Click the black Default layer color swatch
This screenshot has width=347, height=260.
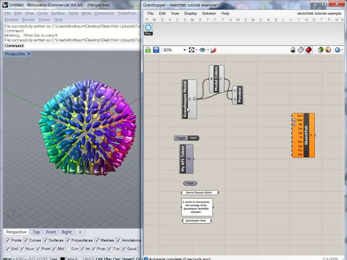[62, 259]
